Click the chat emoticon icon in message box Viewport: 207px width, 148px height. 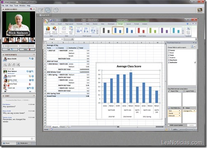tap(32, 139)
